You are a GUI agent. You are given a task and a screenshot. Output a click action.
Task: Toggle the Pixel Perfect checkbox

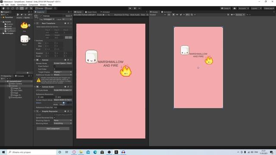click(x=54, y=66)
